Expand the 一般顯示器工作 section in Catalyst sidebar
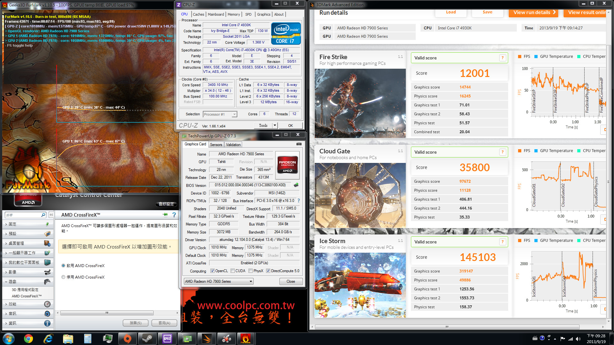This screenshot has width=614, height=345. [27, 253]
